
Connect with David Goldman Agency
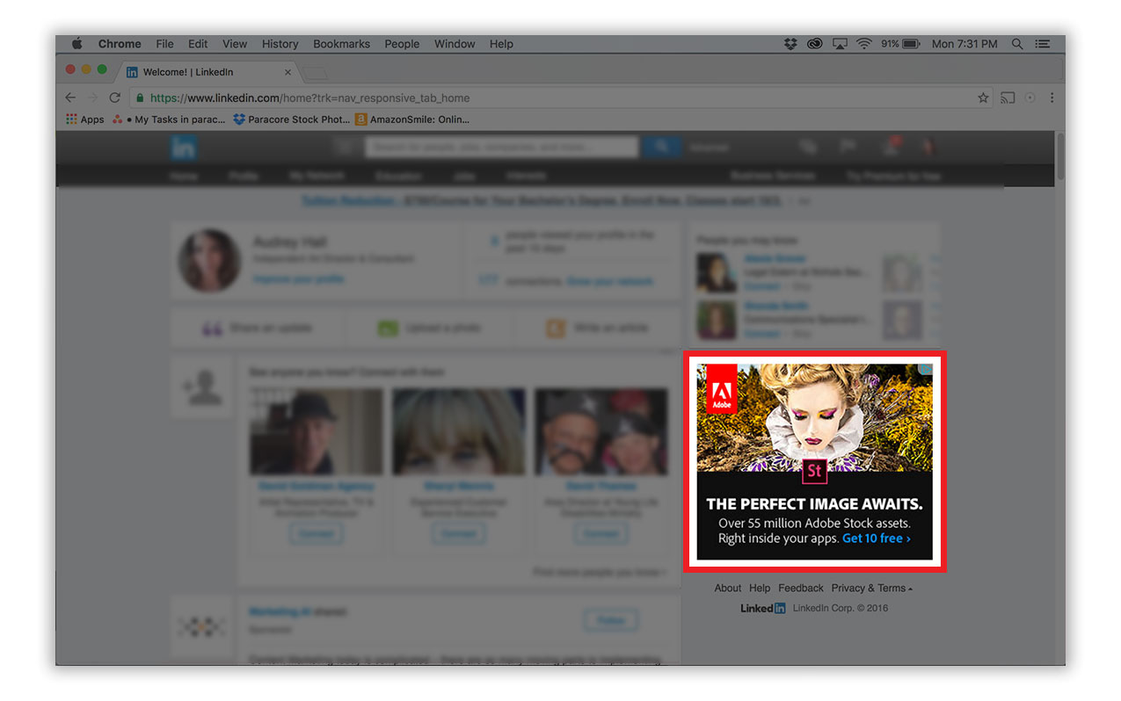(316, 533)
